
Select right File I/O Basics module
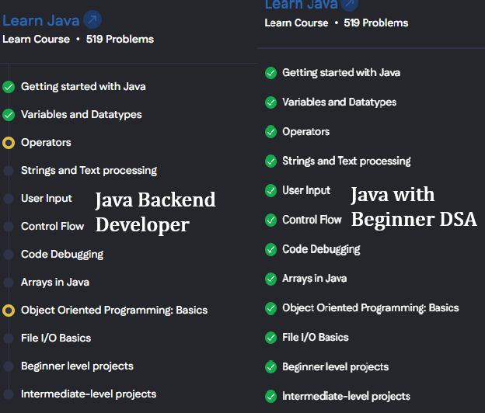[316, 338]
